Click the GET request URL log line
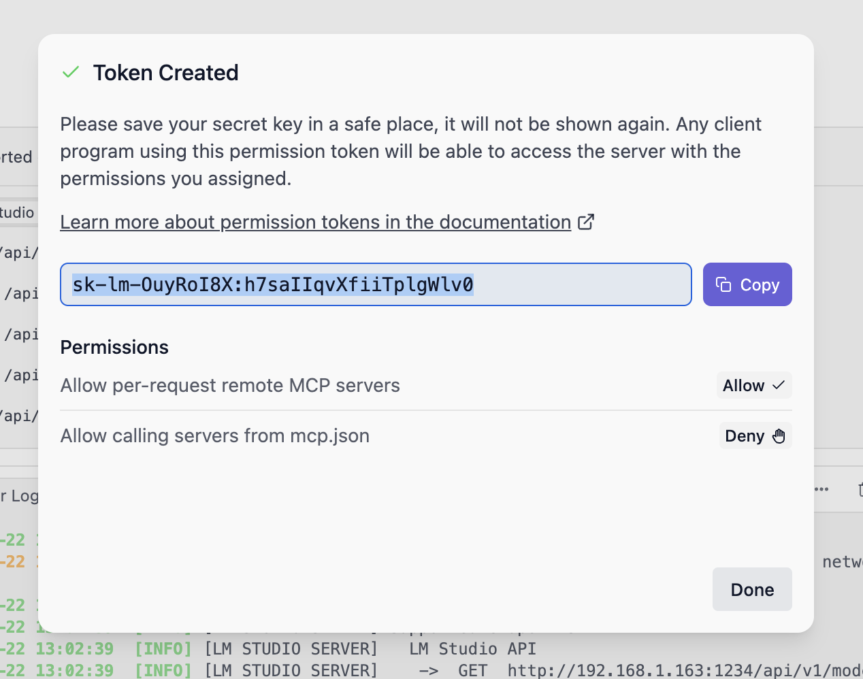The width and height of the screenshot is (863, 679). coord(681,670)
